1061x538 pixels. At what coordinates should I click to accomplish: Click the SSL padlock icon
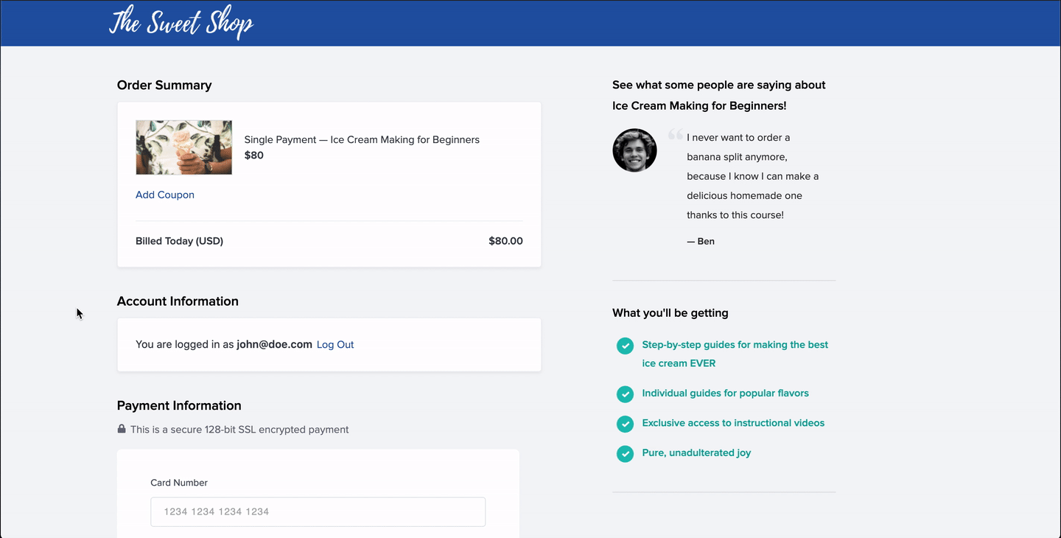pyautogui.click(x=122, y=428)
